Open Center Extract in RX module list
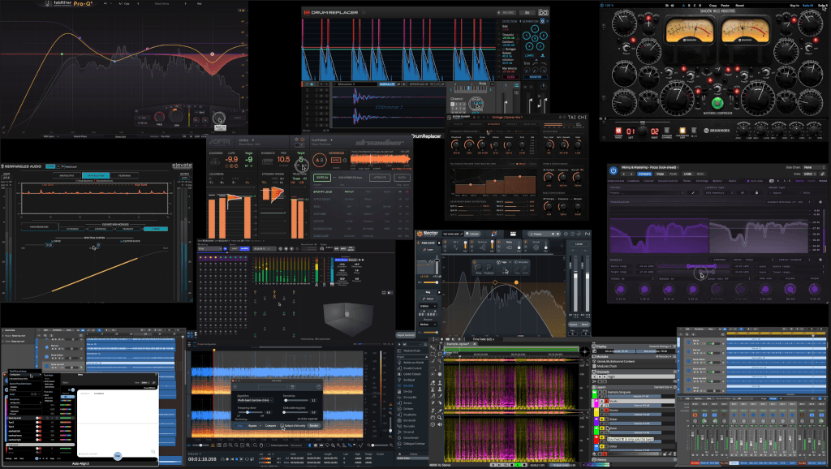This screenshot has width=831, height=469. click(411, 374)
